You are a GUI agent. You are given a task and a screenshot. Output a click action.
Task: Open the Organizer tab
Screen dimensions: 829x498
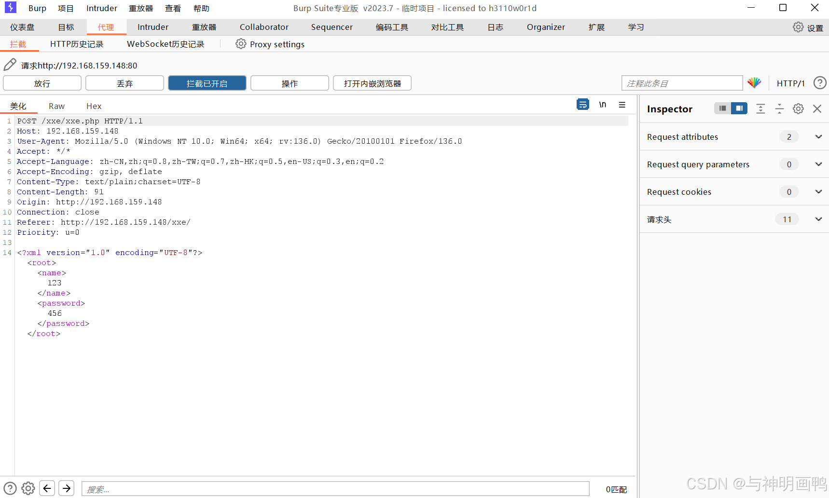point(546,27)
